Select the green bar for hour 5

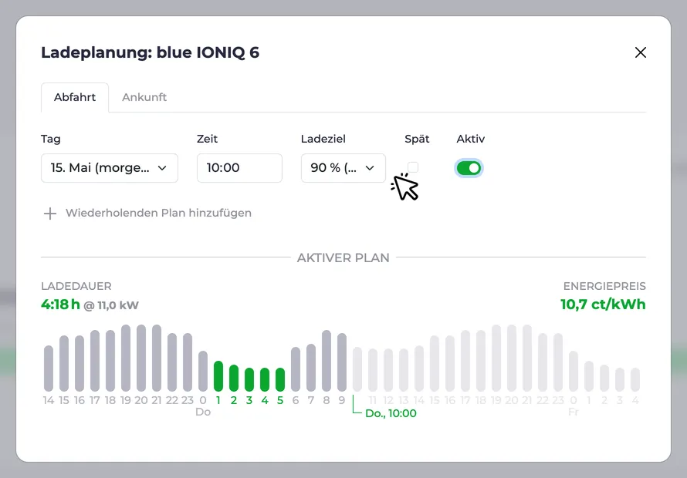(280, 379)
